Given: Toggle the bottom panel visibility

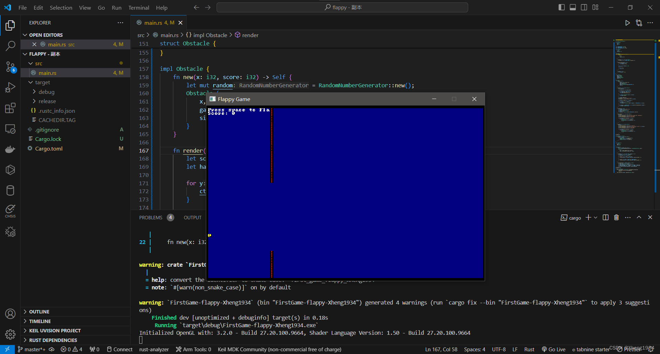Looking at the screenshot, I should click(x=573, y=7).
